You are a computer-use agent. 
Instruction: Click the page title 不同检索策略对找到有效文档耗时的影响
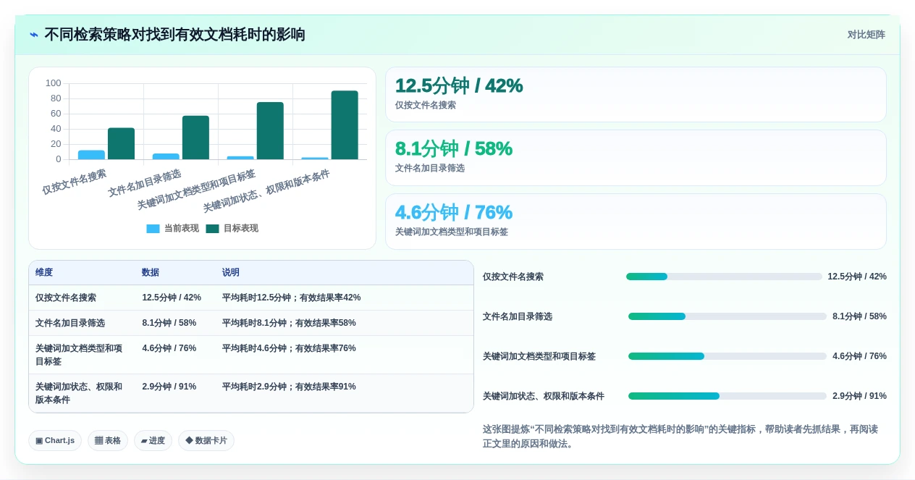[x=174, y=35]
